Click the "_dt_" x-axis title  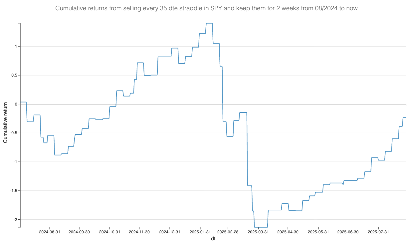tap(213, 239)
